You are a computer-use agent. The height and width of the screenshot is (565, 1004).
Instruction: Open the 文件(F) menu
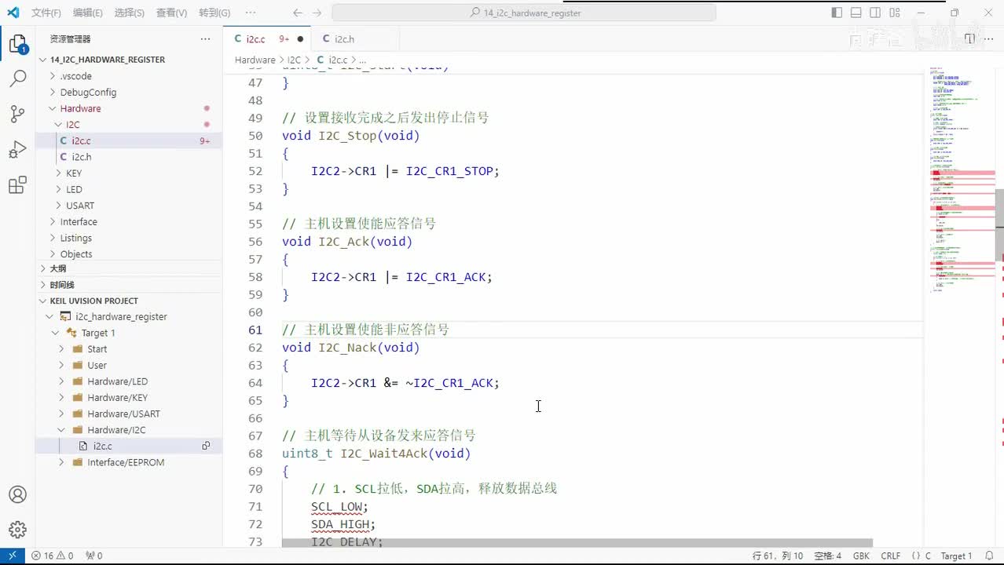(x=46, y=13)
